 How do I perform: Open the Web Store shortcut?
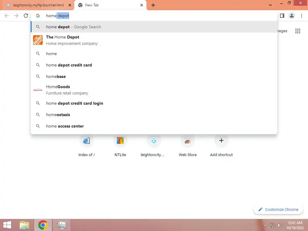pos(188,146)
